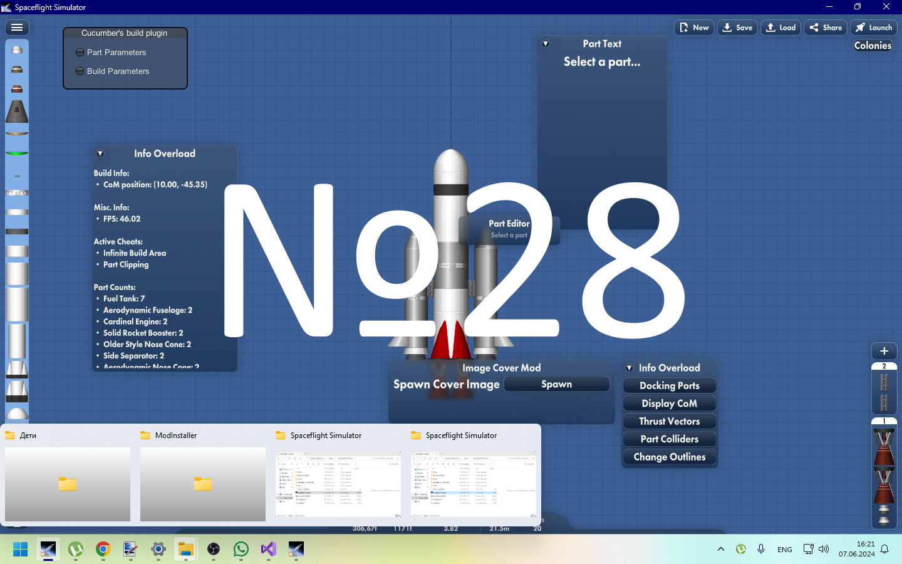The width and height of the screenshot is (902, 564).
Task: Click the 'Fuel Tank: 7' part count
Action: tap(124, 299)
